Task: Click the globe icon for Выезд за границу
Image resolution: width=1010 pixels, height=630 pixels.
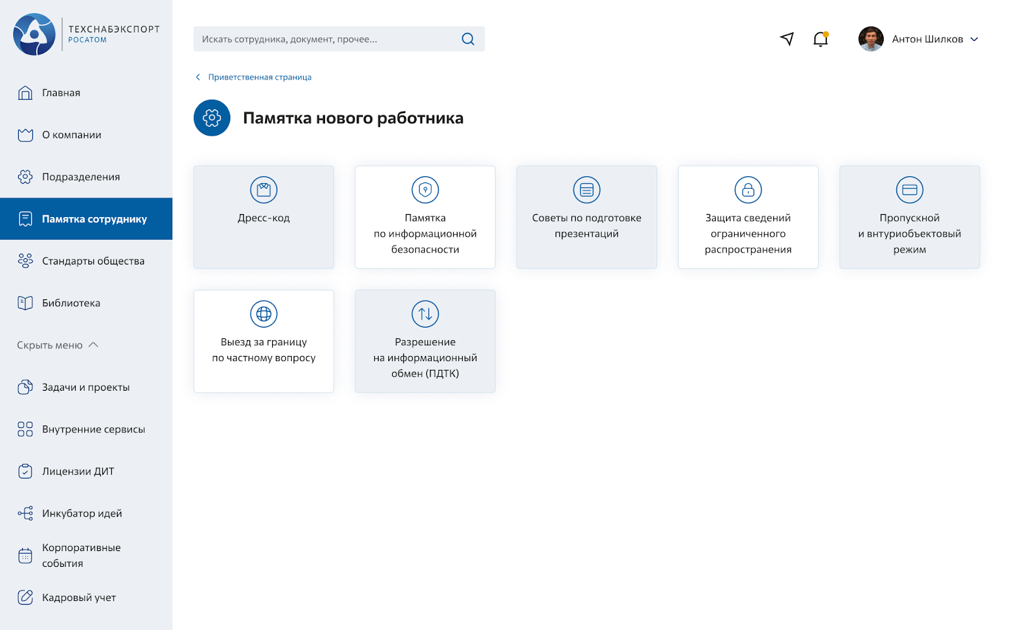Action: tap(263, 314)
